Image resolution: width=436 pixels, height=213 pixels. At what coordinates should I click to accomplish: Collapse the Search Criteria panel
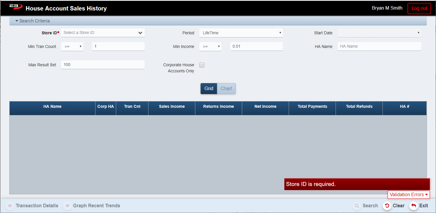tap(33, 21)
